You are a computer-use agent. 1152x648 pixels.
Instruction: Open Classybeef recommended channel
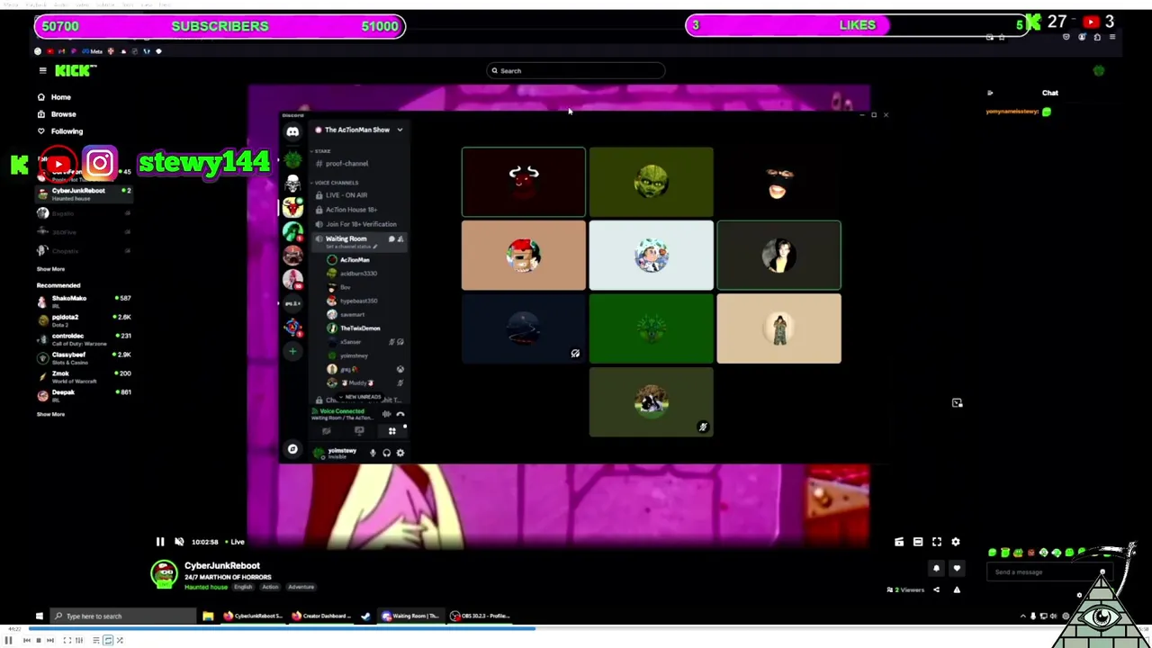point(83,357)
